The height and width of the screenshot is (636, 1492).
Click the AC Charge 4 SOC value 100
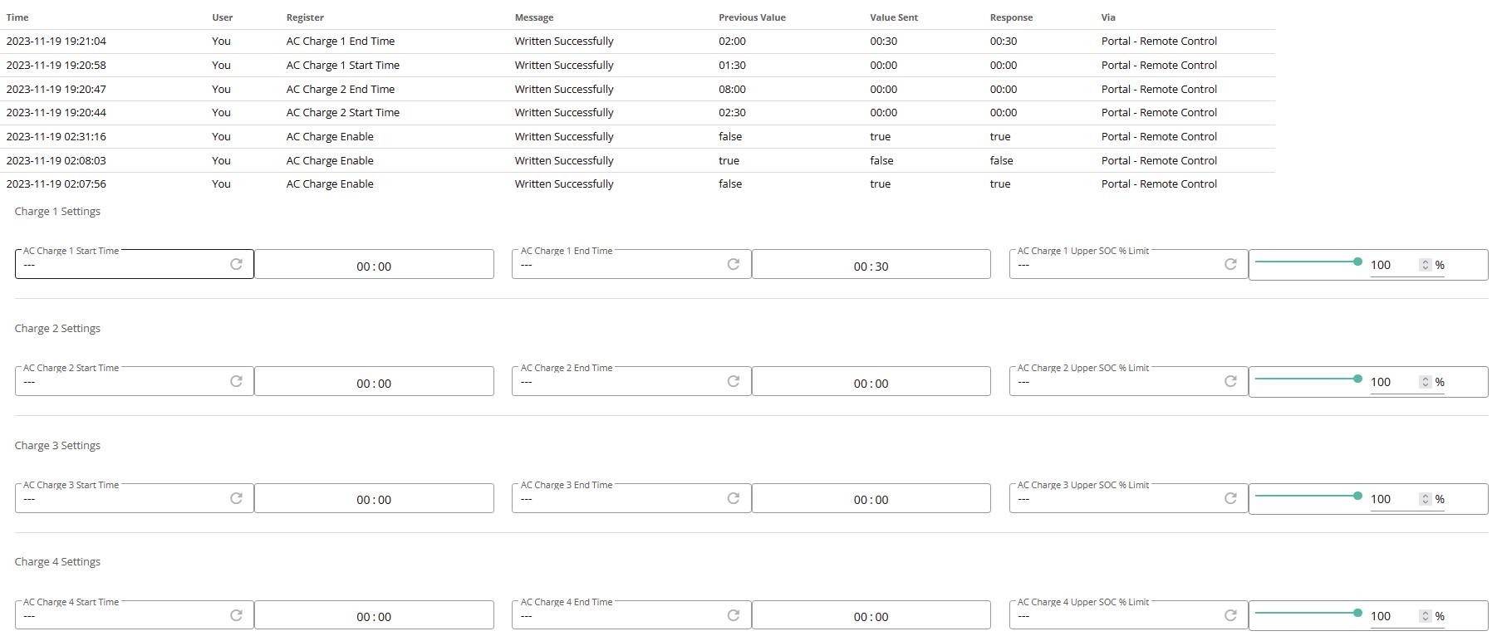pyautogui.click(x=1381, y=616)
